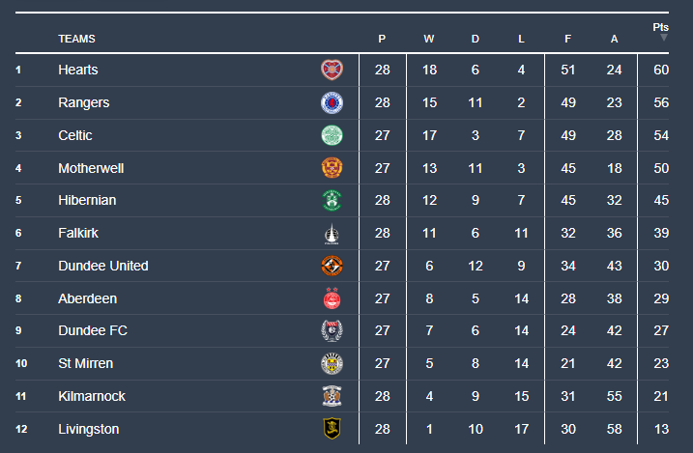Click the TEAMS column header
The height and width of the screenshot is (453, 693).
coord(76,40)
